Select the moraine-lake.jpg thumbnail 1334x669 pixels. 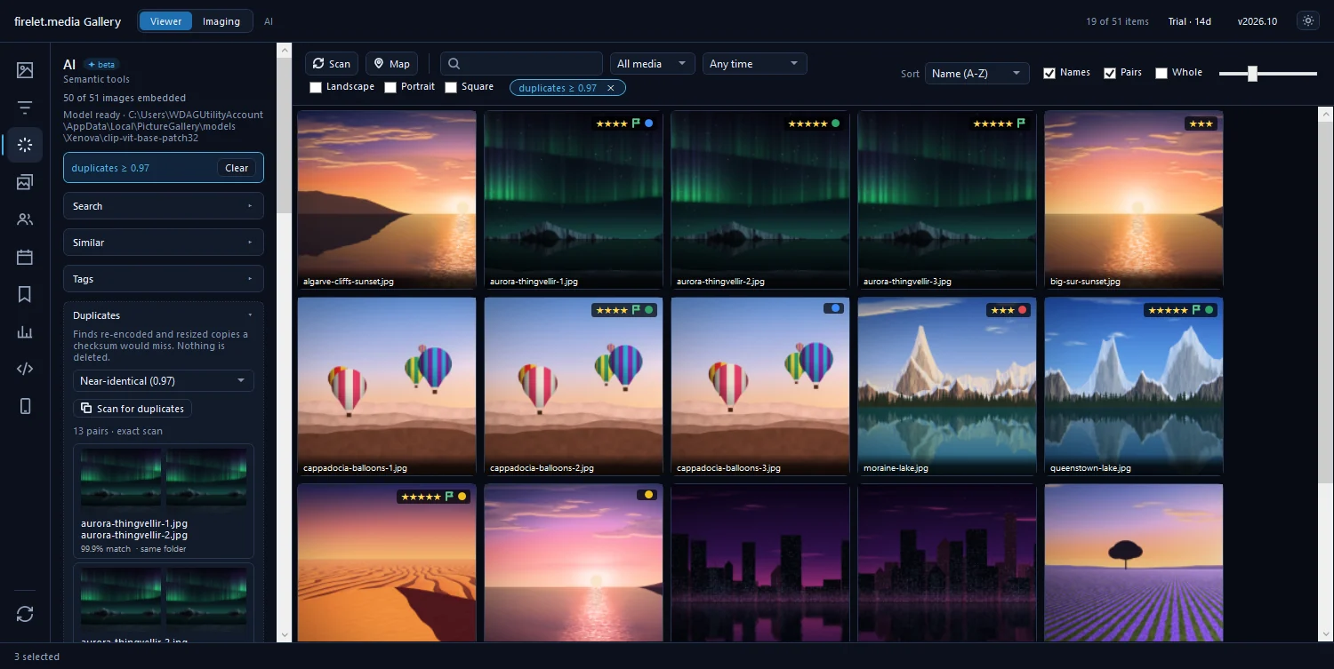point(947,386)
